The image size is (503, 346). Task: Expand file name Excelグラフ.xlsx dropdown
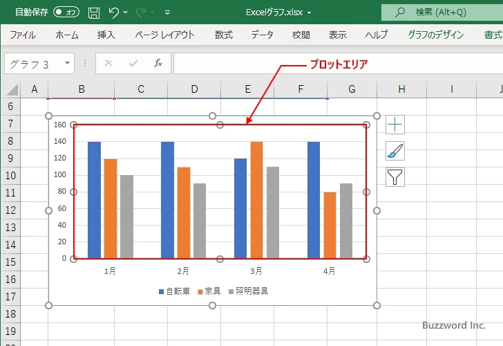310,13
